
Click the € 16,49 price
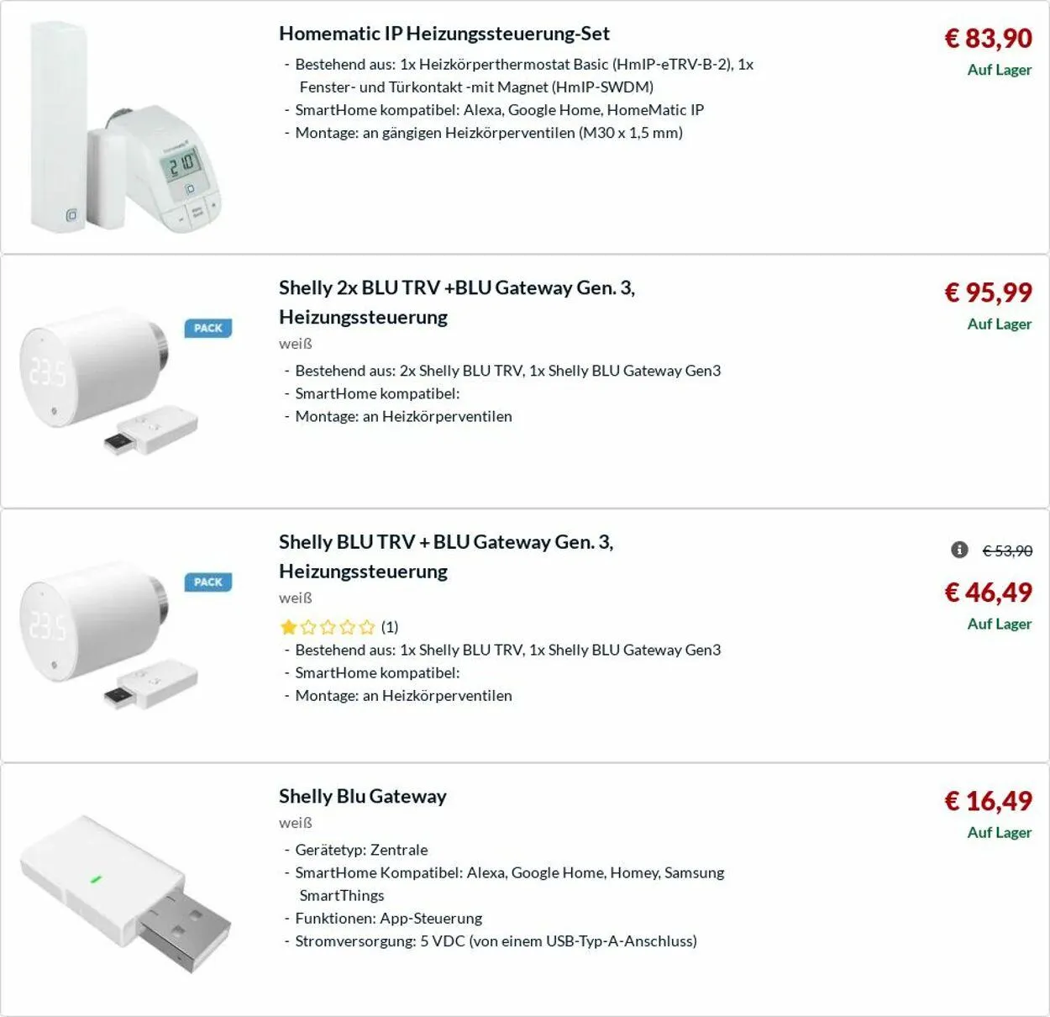988,801
